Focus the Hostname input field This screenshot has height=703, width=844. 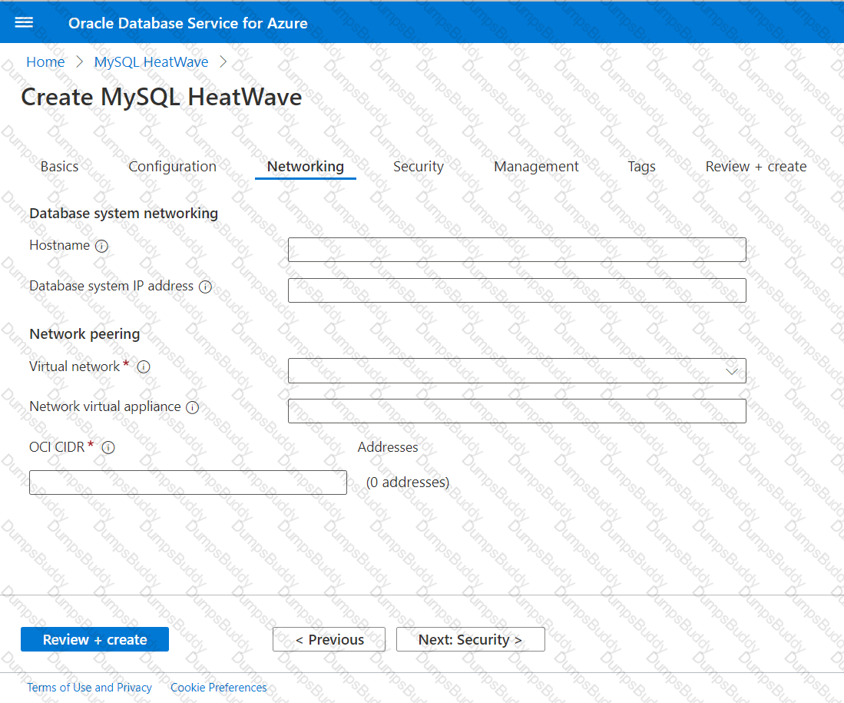(517, 250)
